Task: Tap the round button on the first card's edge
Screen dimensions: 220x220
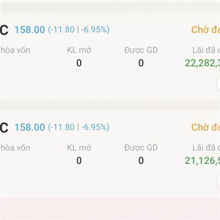Action: point(218,83)
